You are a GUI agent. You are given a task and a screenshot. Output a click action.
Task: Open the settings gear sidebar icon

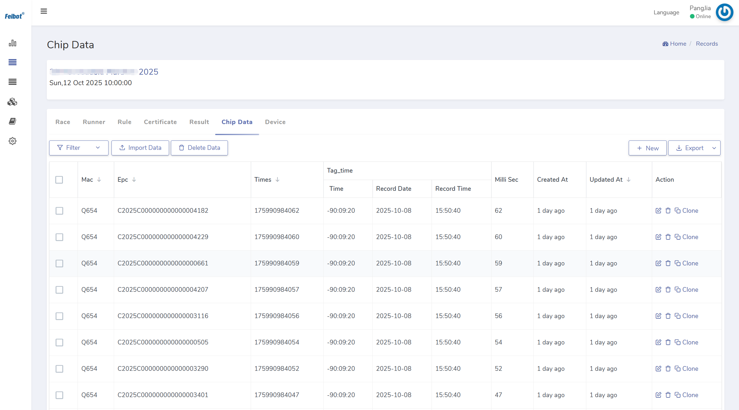13,141
